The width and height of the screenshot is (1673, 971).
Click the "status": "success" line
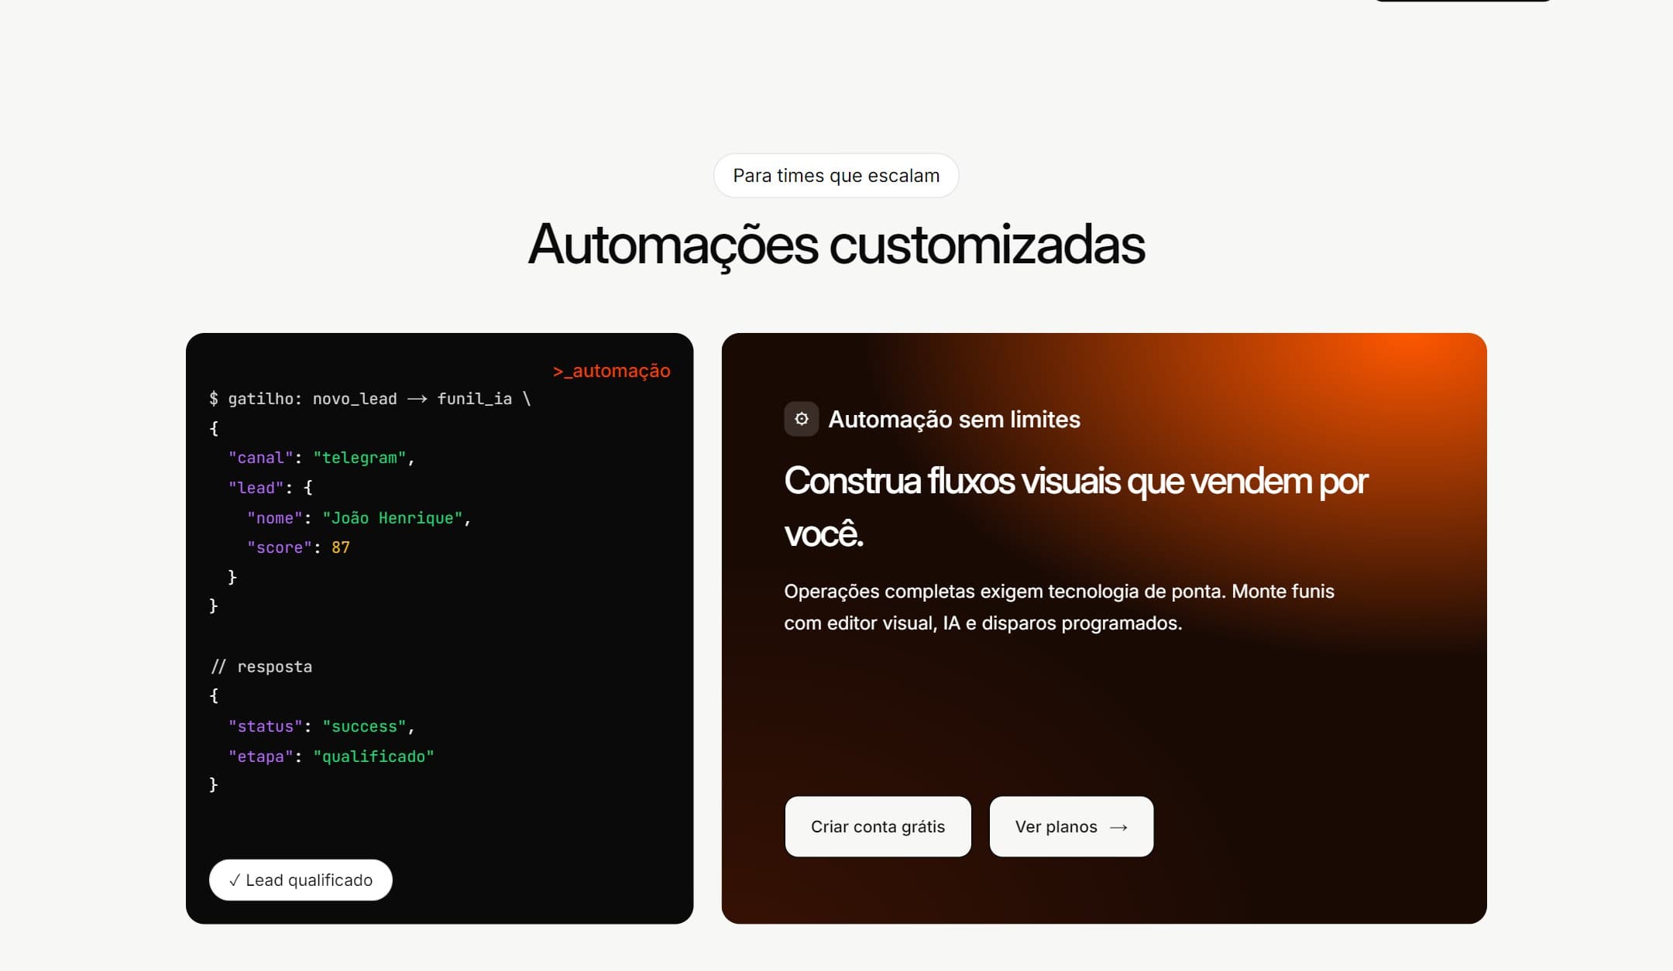coord(321,726)
